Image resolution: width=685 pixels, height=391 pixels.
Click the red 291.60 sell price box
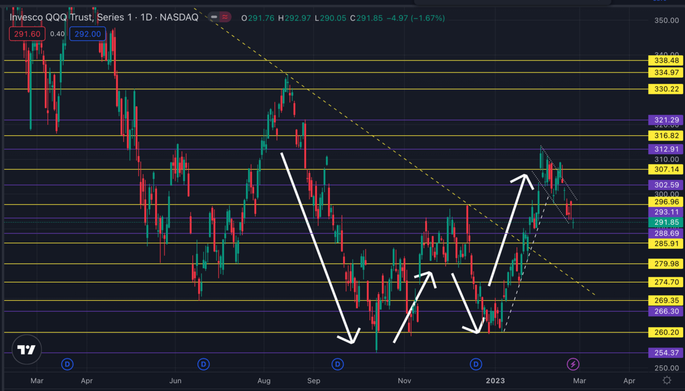(x=27, y=34)
